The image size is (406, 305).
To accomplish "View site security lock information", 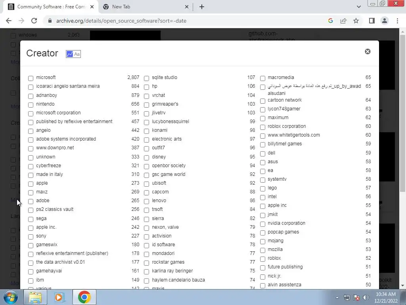I will pos(50,21).
